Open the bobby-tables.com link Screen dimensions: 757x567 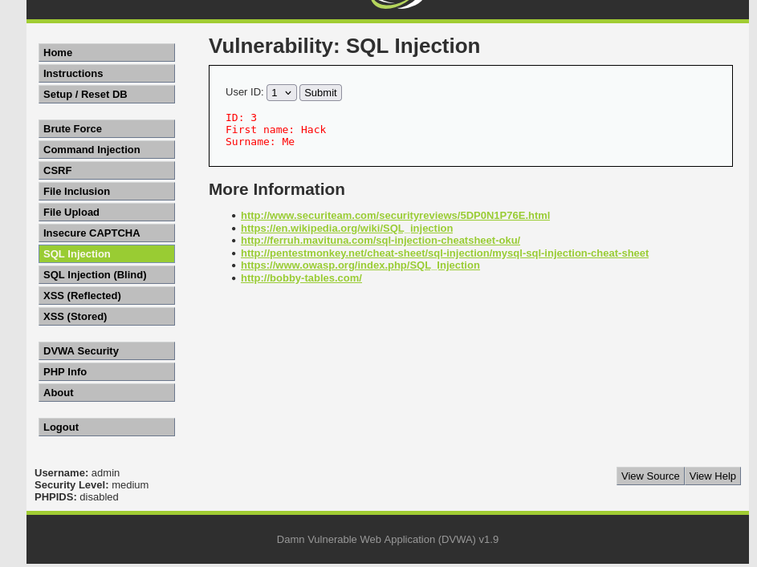coord(301,278)
